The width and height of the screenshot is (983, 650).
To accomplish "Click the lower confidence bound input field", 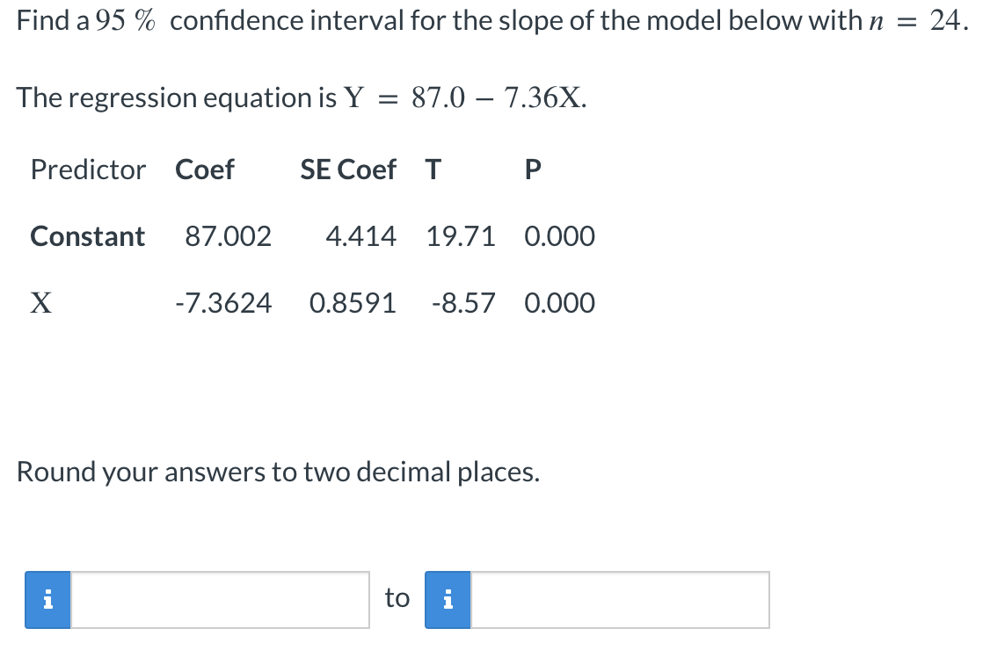I will pos(220,599).
